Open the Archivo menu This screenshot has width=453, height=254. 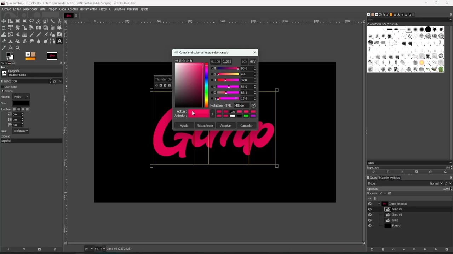(x=6, y=9)
